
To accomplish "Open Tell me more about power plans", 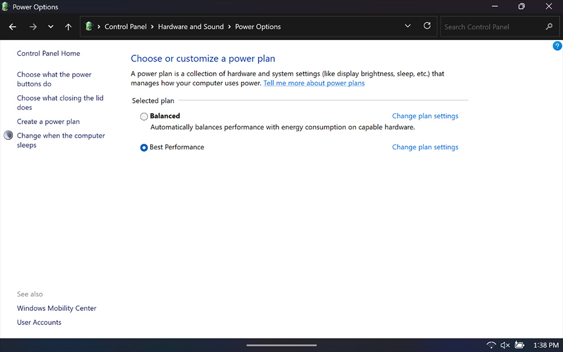I will pos(314,83).
